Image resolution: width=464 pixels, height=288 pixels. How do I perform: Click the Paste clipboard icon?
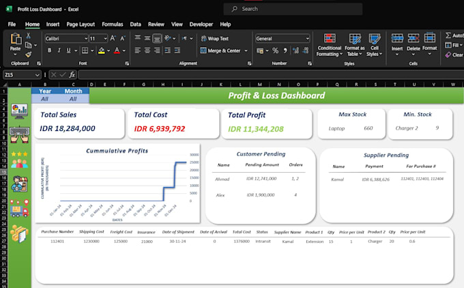(x=16, y=39)
